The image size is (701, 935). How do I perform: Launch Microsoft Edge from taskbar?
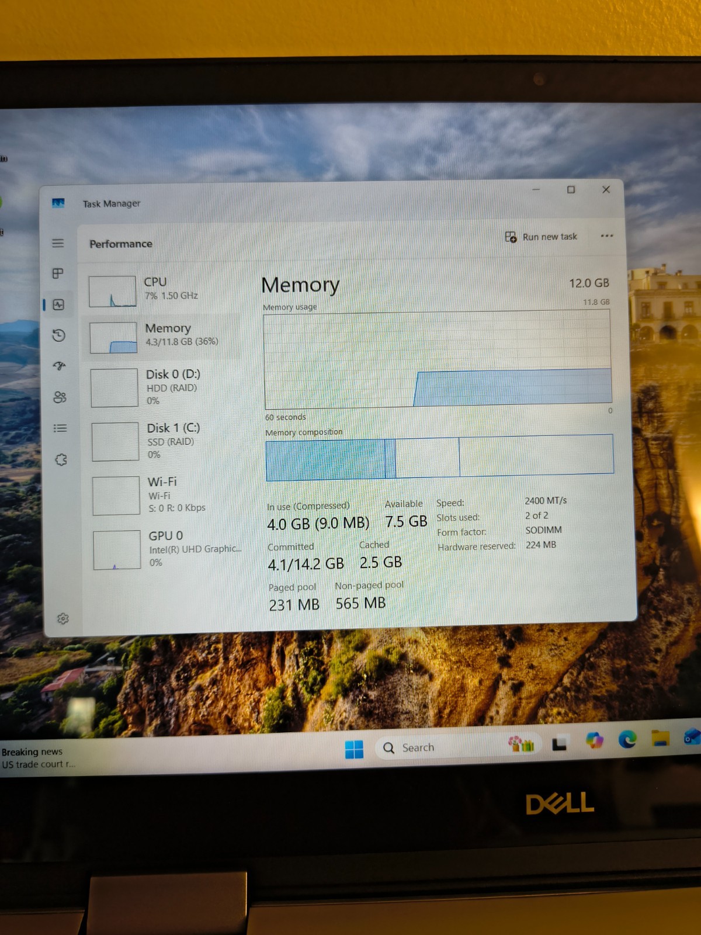[x=628, y=739]
